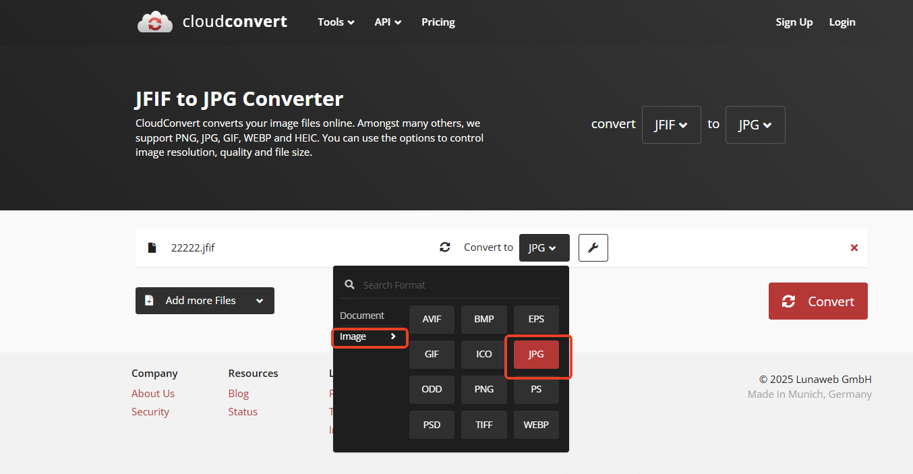This screenshot has width=913, height=474.
Task: Choose WEBP as the output format
Action: click(x=536, y=425)
